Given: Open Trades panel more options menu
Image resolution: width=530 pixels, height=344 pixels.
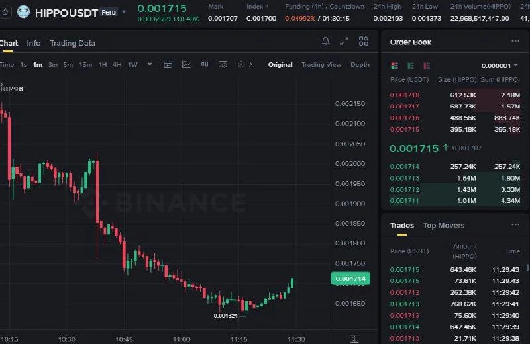Looking at the screenshot, I should [515, 224].
